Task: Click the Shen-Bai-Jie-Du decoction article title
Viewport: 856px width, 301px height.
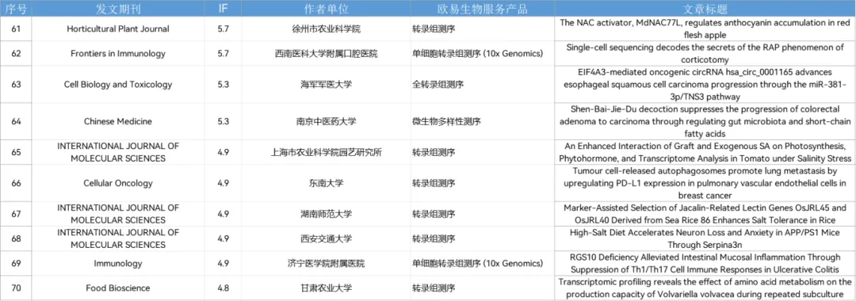Action: (x=705, y=121)
